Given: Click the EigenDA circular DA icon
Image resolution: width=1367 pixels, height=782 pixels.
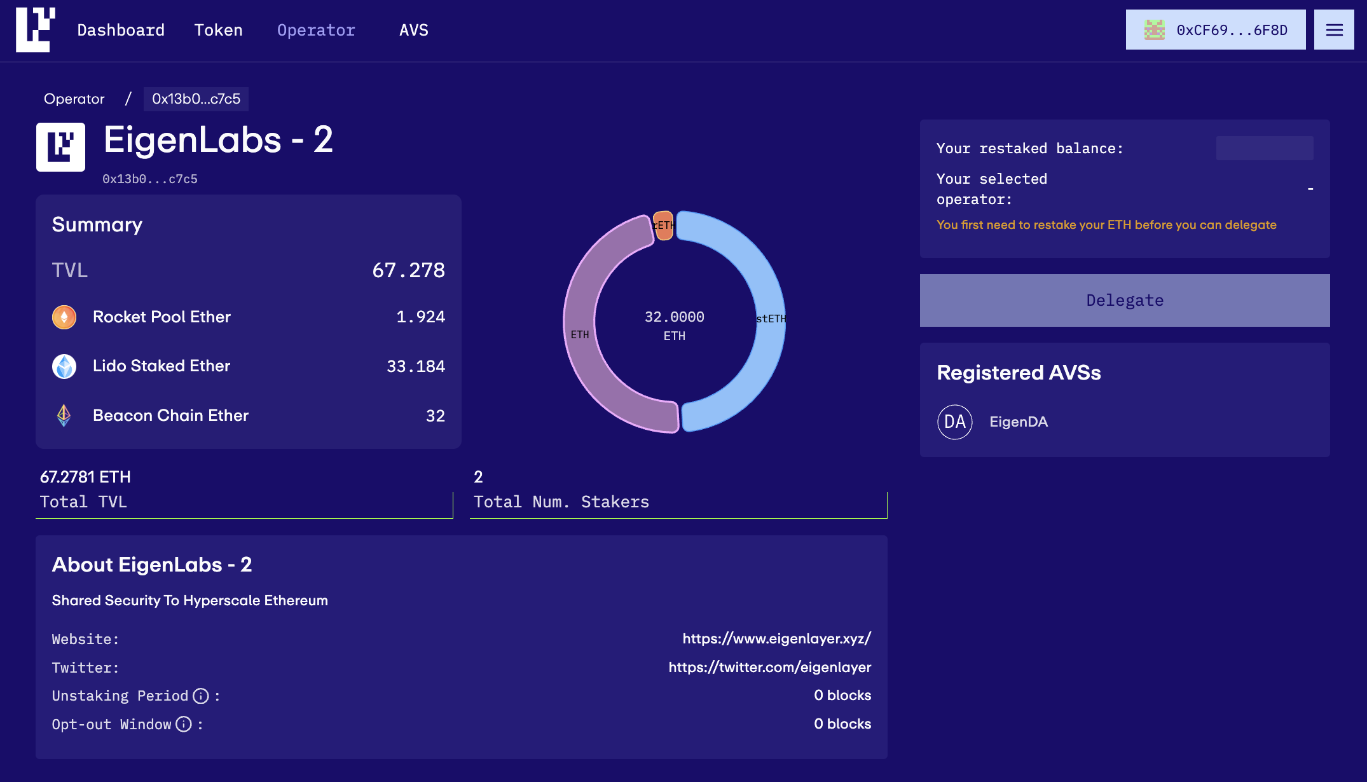Looking at the screenshot, I should click(x=954, y=422).
